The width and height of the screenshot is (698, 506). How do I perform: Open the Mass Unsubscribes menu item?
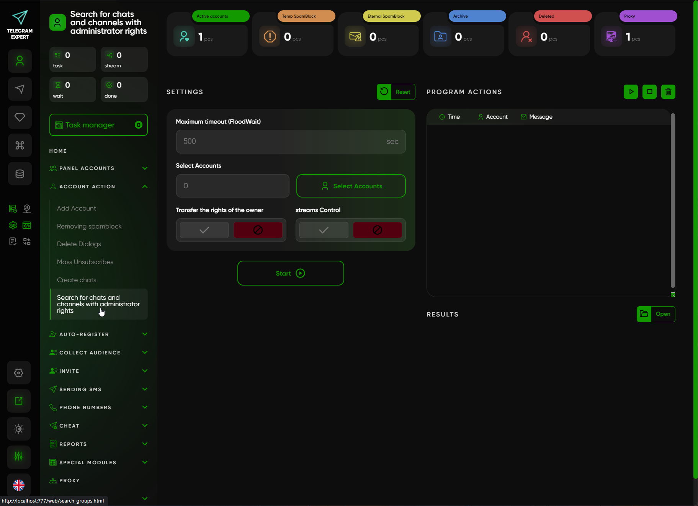[x=85, y=262]
